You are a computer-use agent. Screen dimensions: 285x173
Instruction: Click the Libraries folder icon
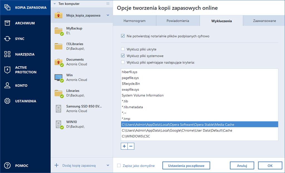coord(59,93)
